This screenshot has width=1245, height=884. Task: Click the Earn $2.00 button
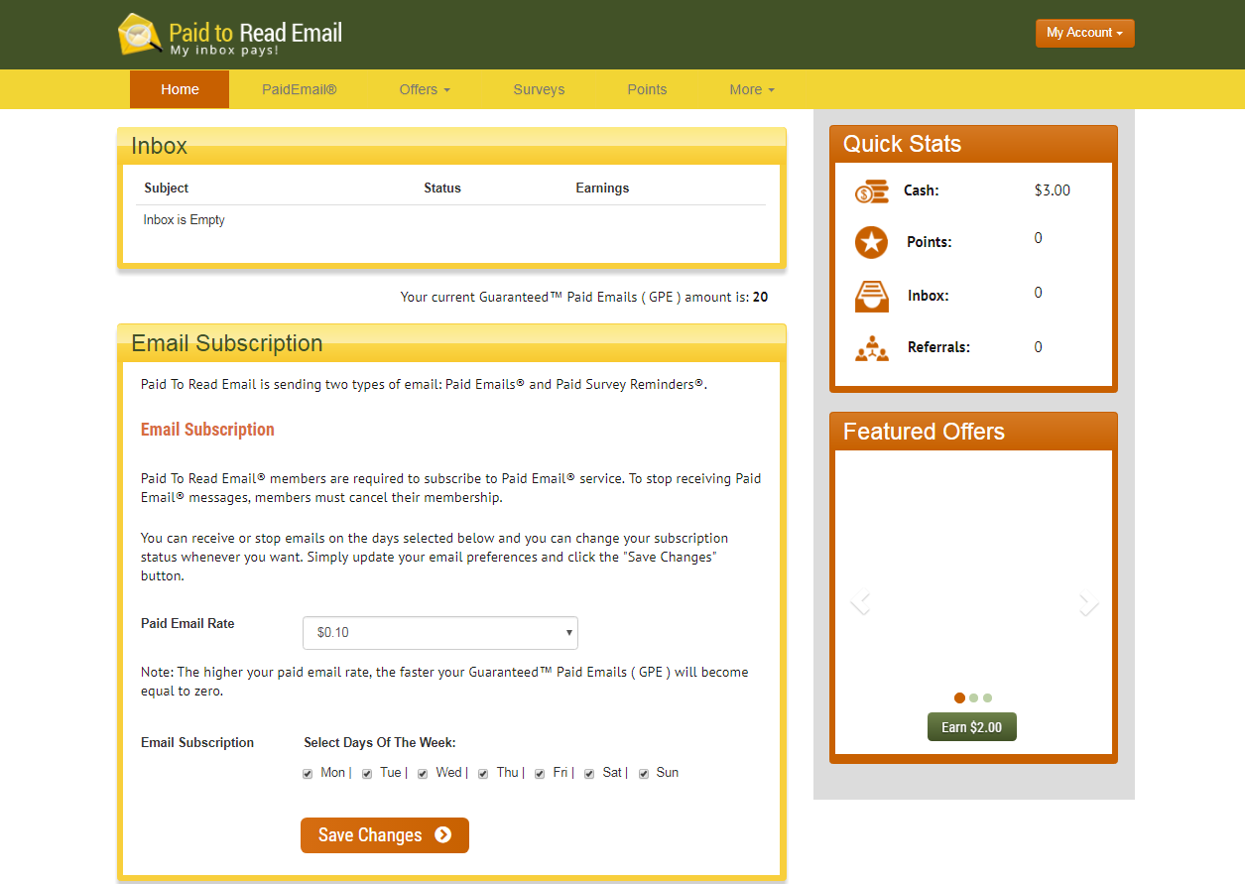pyautogui.click(x=972, y=727)
